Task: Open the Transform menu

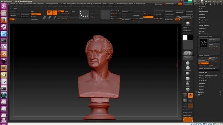Action: click(109, 7)
